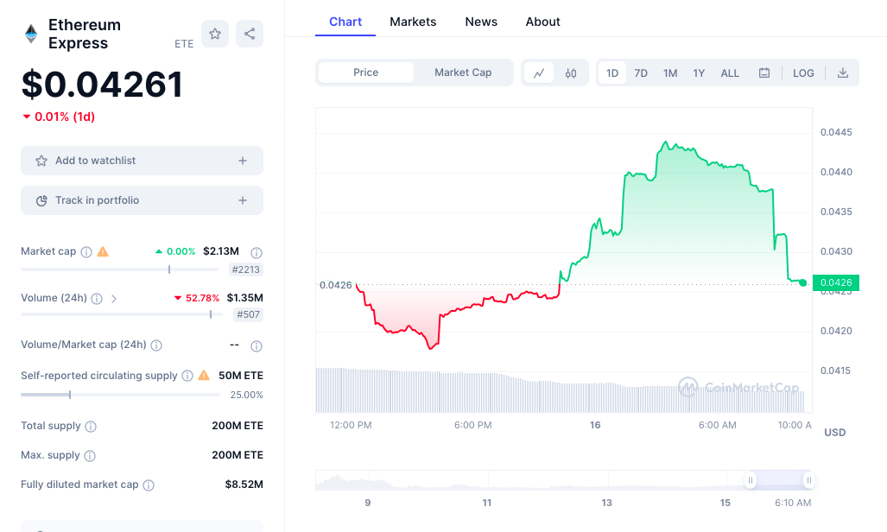
Task: Click the #2213 market cap rank badge
Action: (246, 270)
